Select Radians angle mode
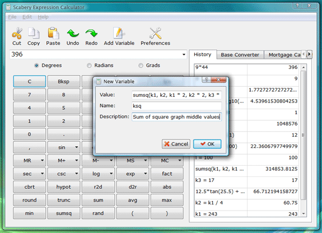This screenshot has width=322, height=233. (x=89, y=66)
